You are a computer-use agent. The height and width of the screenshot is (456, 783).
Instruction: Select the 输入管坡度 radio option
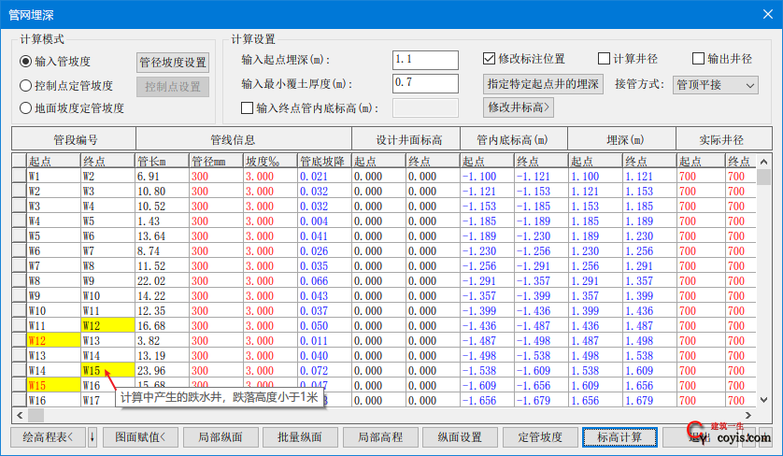(x=55, y=62)
